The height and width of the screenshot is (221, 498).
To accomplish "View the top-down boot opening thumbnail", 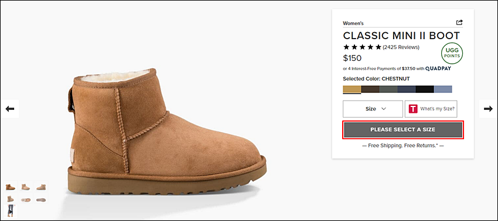I will click(25, 200).
